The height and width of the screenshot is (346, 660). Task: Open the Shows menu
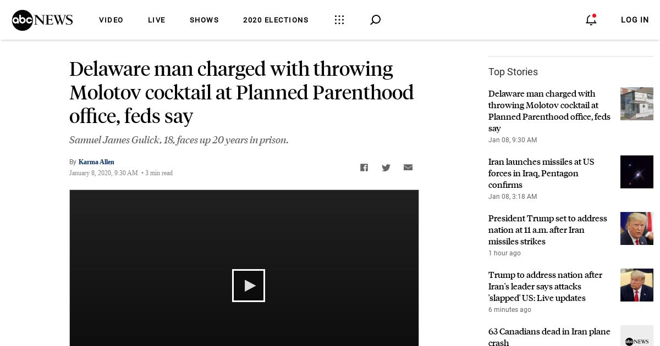[204, 20]
